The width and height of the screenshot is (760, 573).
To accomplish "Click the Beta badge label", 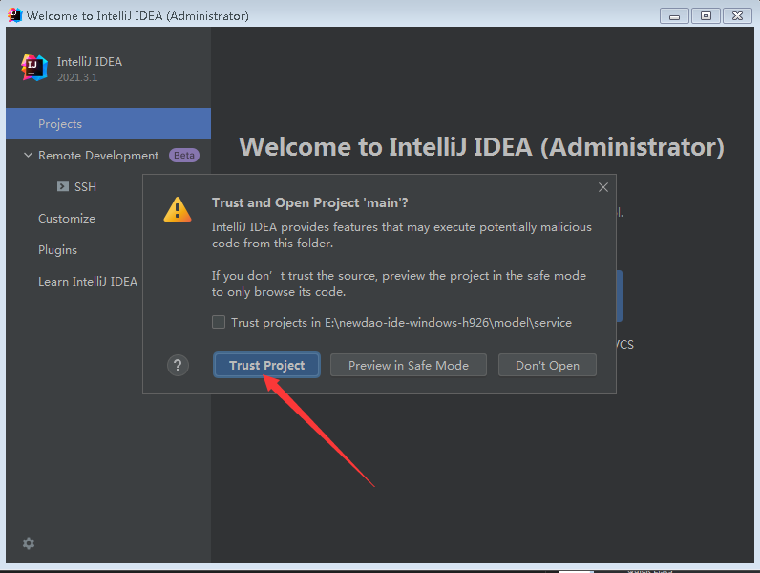I will pos(184,155).
